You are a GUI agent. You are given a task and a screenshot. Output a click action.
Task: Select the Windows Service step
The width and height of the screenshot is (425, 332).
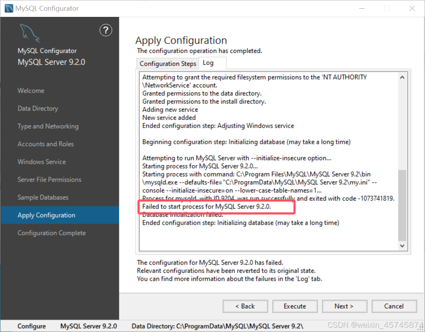(x=41, y=162)
